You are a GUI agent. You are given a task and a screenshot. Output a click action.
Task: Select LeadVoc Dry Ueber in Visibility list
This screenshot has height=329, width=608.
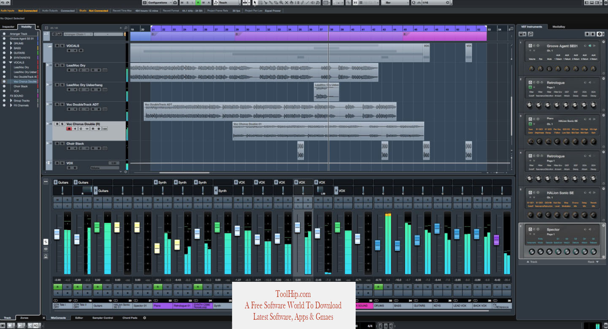pyautogui.click(x=25, y=72)
